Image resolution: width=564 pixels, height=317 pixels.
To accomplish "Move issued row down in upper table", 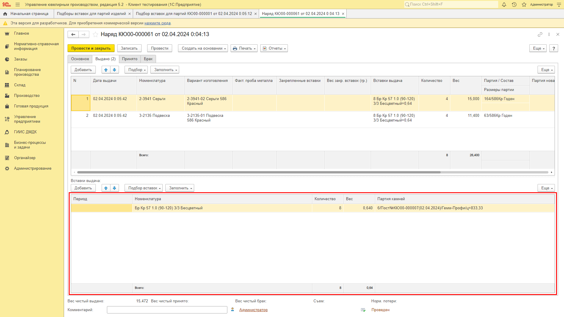I will tap(115, 70).
